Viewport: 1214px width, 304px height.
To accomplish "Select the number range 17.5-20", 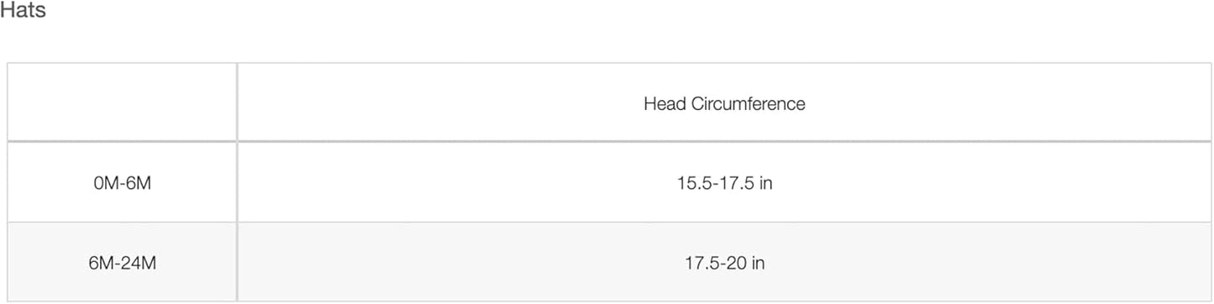I will pyautogui.click(x=715, y=263).
